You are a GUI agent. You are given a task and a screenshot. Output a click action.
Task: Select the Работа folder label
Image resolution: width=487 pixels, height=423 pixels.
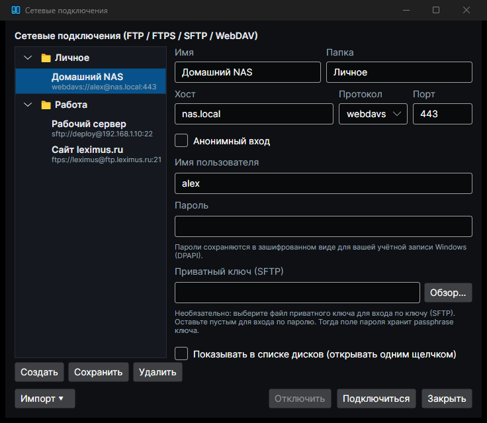[x=71, y=105]
